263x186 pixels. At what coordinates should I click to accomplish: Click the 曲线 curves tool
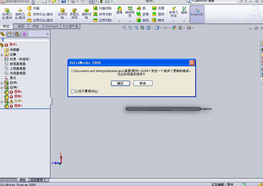click(x=184, y=10)
